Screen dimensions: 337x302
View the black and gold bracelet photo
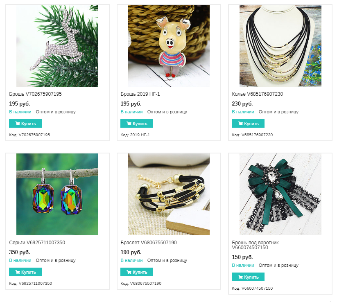tap(169, 194)
